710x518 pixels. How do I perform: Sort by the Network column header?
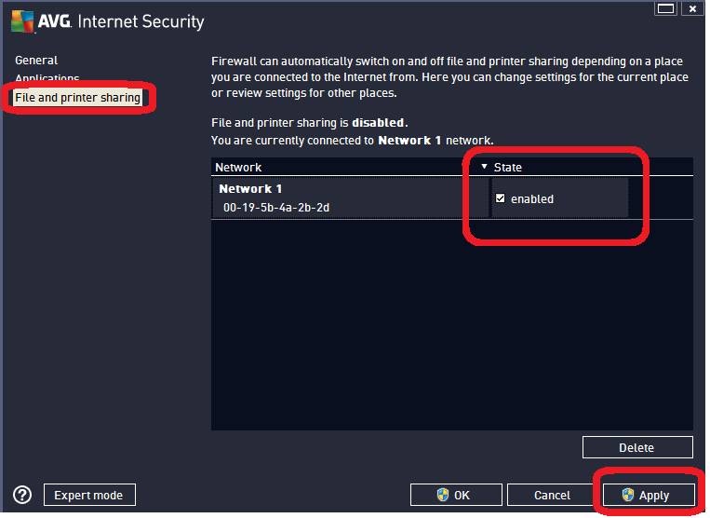(x=238, y=168)
